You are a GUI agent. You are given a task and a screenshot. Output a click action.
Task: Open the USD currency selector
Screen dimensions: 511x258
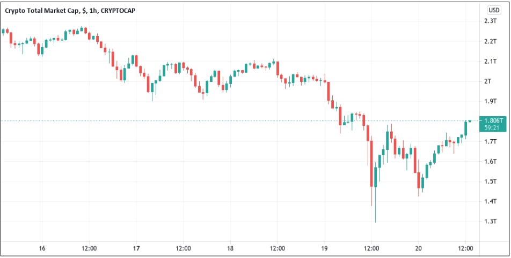(493, 10)
